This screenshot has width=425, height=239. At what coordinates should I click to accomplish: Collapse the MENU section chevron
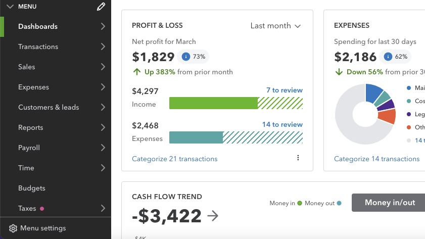click(x=10, y=7)
